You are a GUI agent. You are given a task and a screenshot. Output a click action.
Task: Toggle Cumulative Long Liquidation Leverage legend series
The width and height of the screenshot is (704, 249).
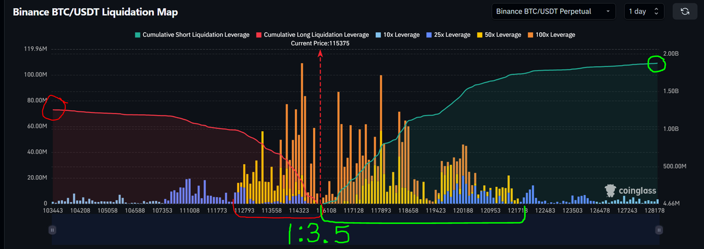pos(312,35)
